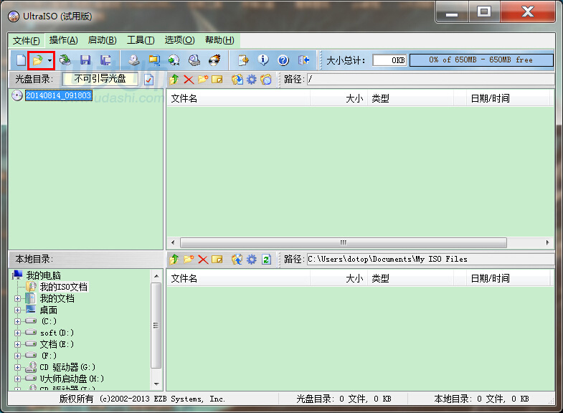Expand the soft(D:) drive node
The image size is (563, 413).
17,333
